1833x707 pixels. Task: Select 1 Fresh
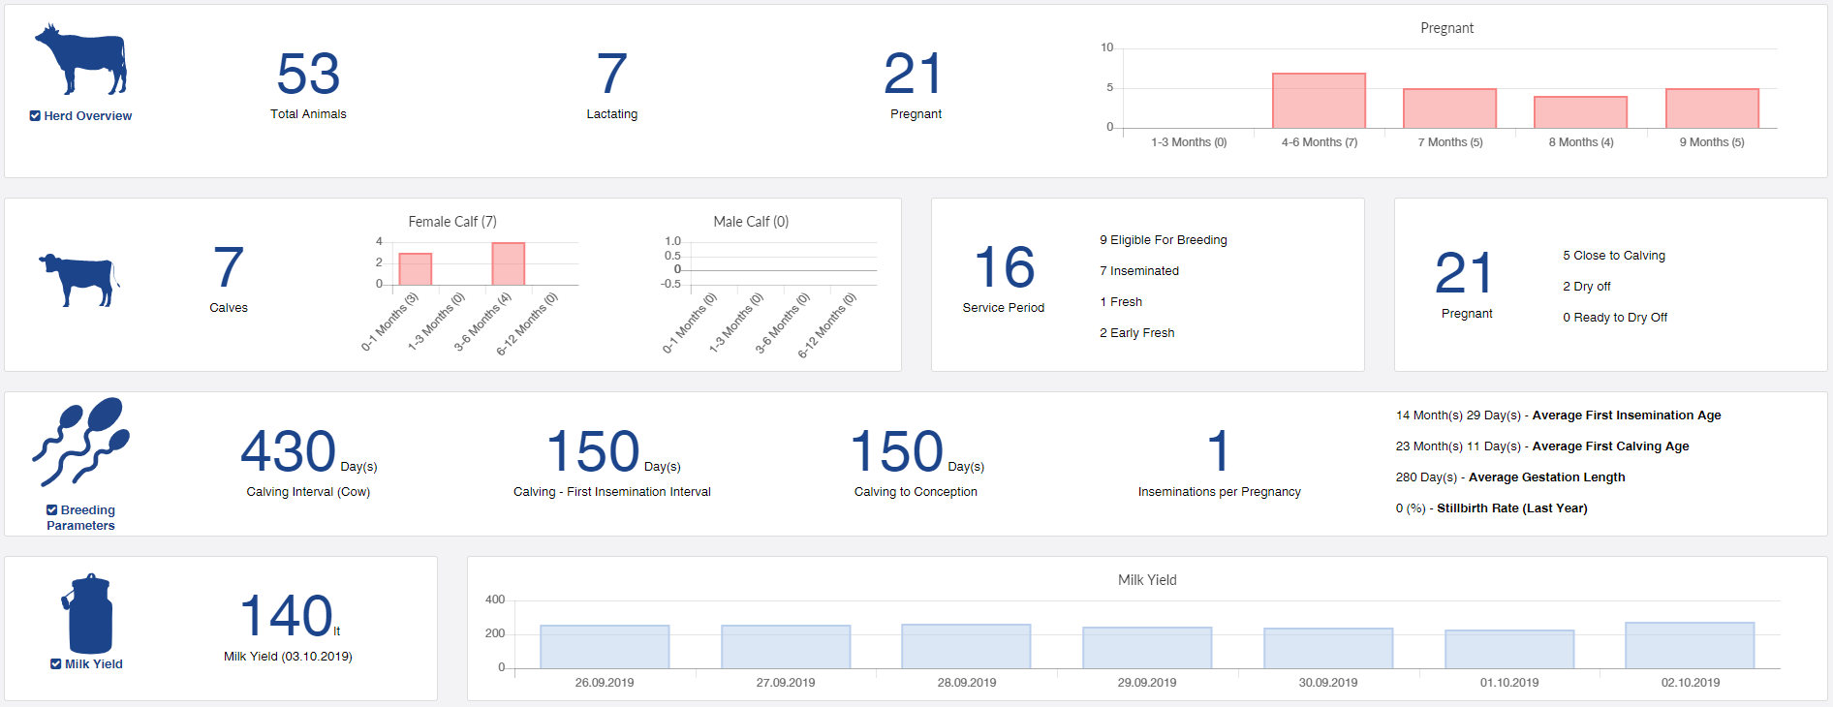(x=1120, y=302)
